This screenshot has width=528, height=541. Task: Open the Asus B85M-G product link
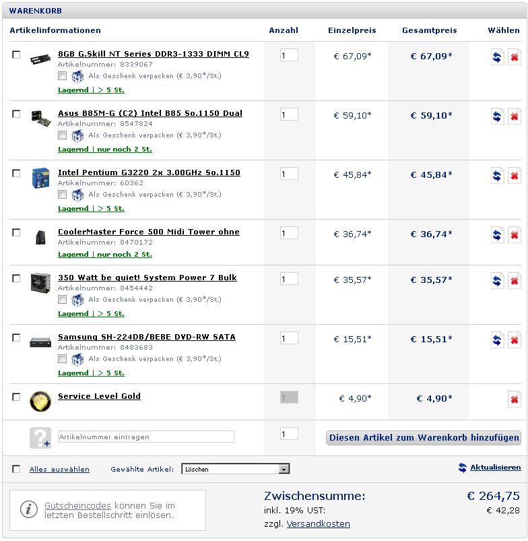point(150,113)
